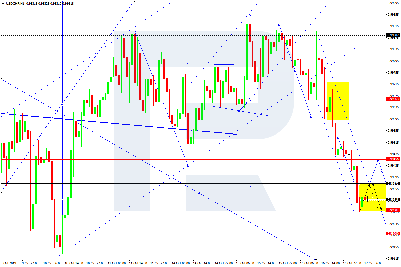
Task: Click the 17 Oct 06:00 time label
Action: [373, 263]
